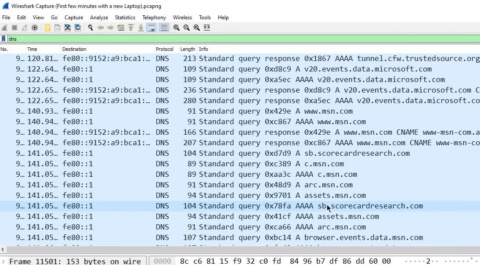This screenshot has height=265, width=480.
Task: Open the Capture menu
Action: (x=74, y=18)
